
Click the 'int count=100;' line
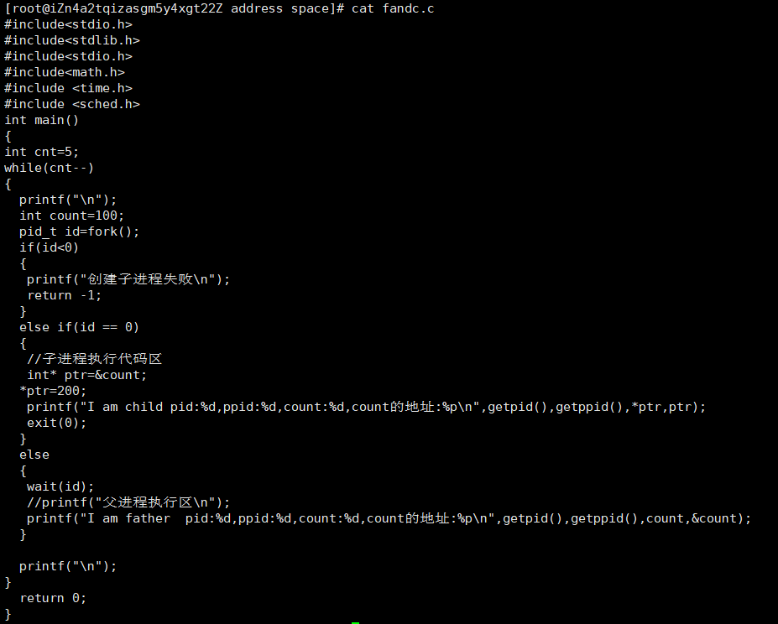point(72,216)
